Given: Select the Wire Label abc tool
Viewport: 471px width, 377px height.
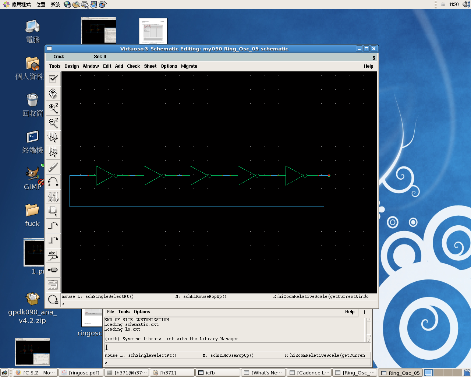Looking at the screenshot, I should (x=53, y=255).
